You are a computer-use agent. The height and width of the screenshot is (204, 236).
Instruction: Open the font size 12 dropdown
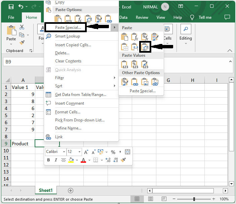click(x=79, y=152)
